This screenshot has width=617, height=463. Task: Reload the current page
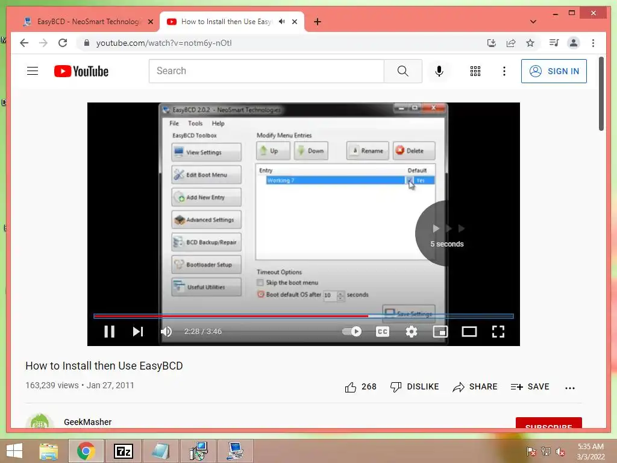pyautogui.click(x=63, y=43)
